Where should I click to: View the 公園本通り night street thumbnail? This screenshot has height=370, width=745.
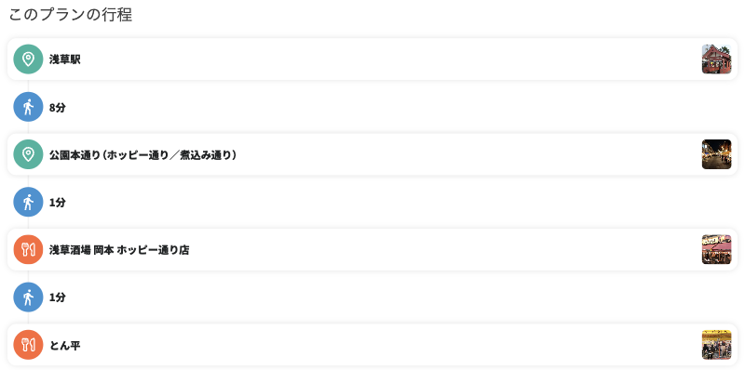[716, 154]
